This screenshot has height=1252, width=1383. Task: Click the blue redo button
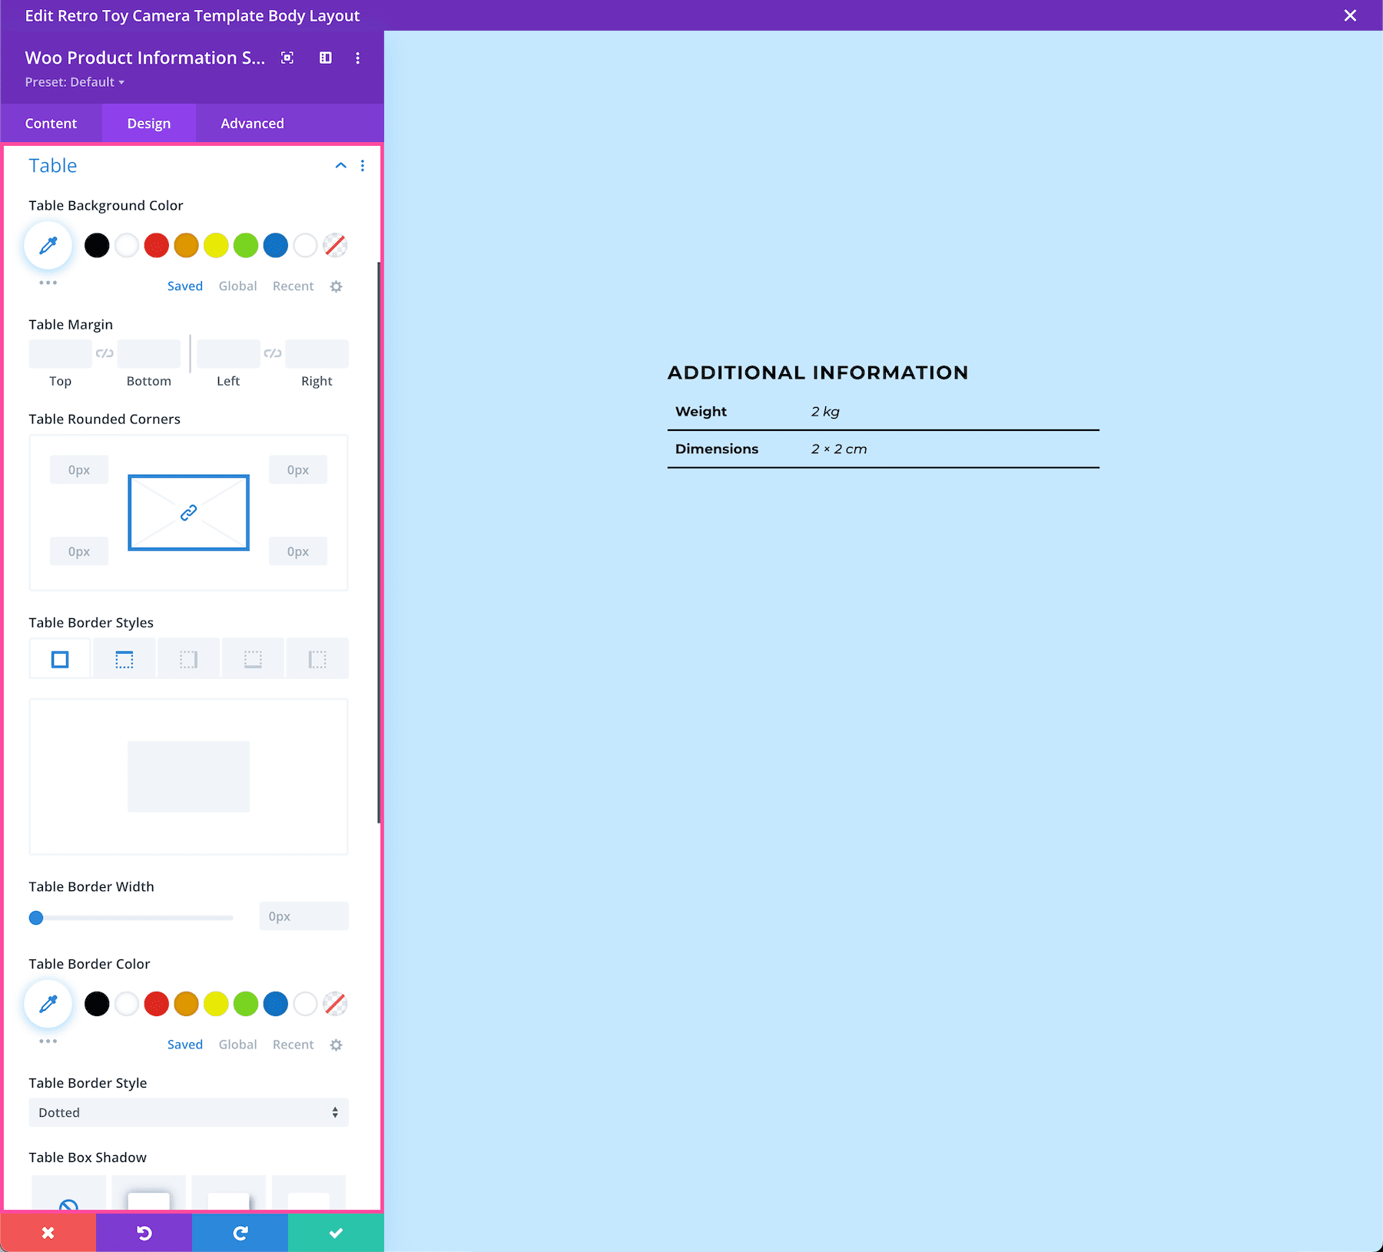(x=240, y=1233)
